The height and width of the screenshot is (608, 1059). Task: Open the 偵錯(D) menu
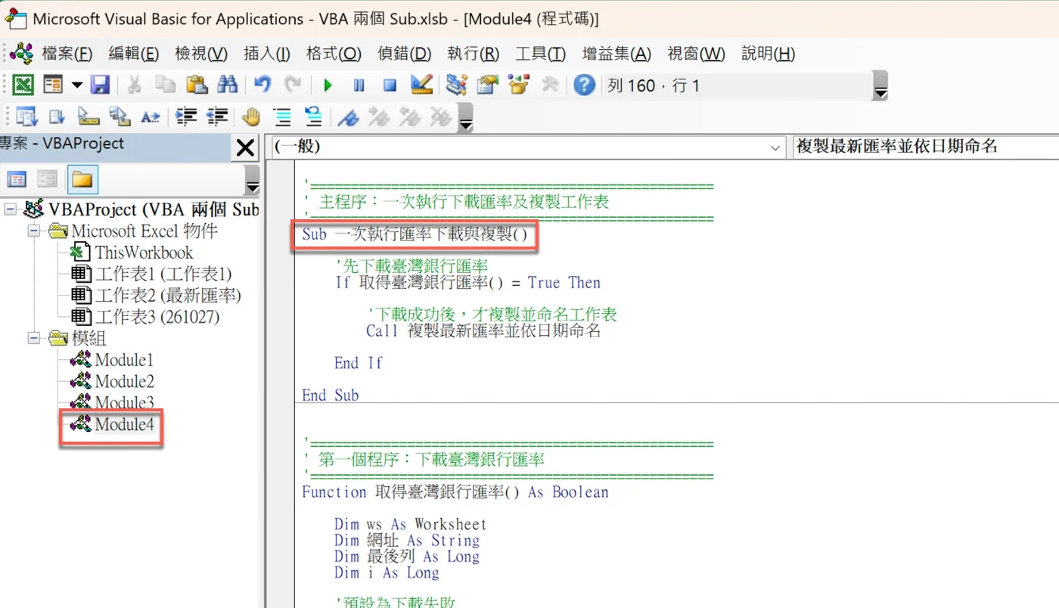point(405,54)
